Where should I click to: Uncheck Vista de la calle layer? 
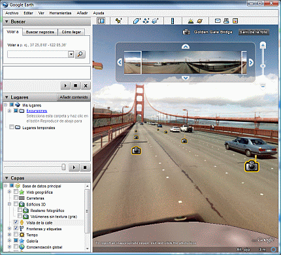[16, 222]
